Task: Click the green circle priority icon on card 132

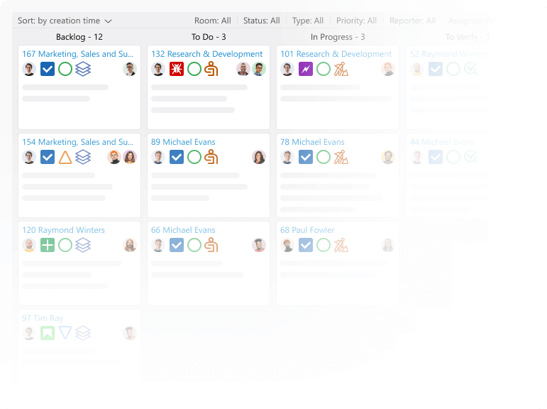Action: tap(194, 69)
